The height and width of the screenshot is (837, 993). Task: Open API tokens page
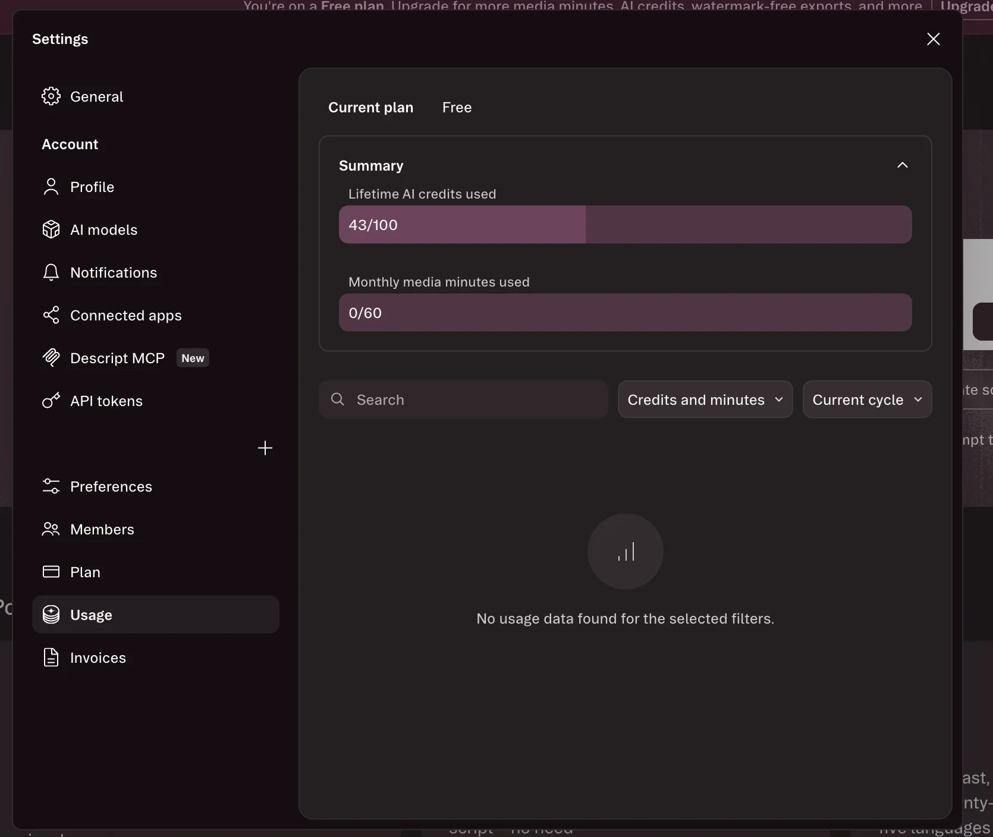pyautogui.click(x=156, y=401)
